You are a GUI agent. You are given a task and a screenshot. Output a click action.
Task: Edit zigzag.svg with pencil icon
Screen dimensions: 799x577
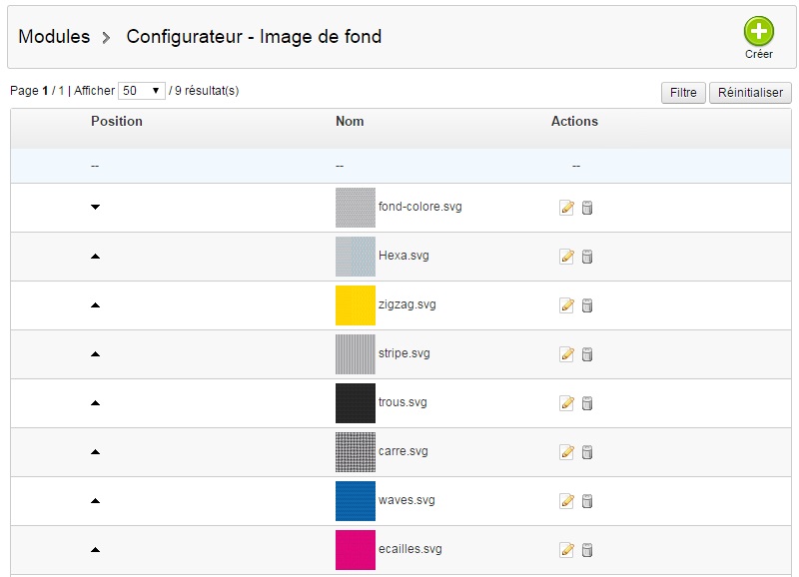(x=566, y=305)
